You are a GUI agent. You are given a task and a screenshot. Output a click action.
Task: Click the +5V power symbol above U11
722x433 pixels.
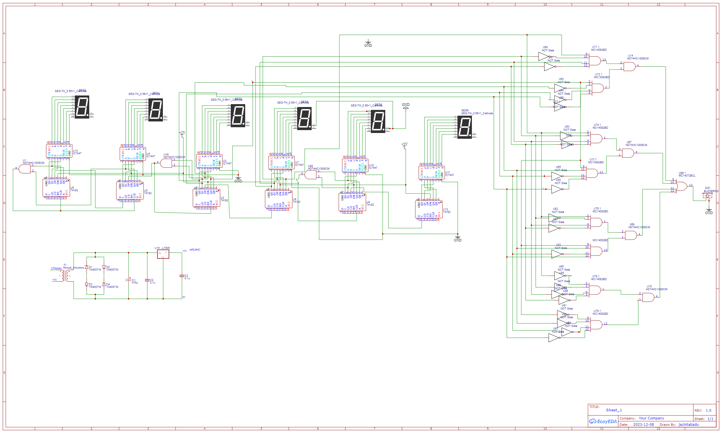click(404, 145)
